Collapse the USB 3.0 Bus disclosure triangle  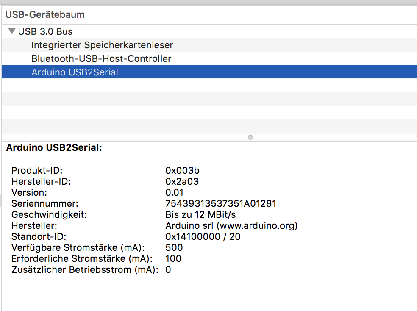12,31
